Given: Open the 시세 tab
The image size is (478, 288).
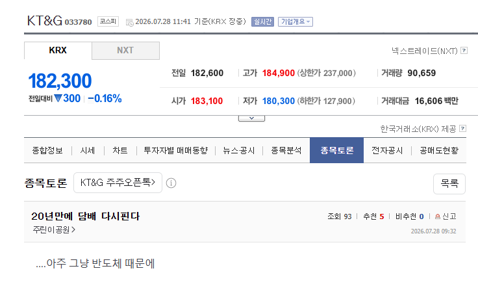Looking at the screenshot, I should 88,150.
